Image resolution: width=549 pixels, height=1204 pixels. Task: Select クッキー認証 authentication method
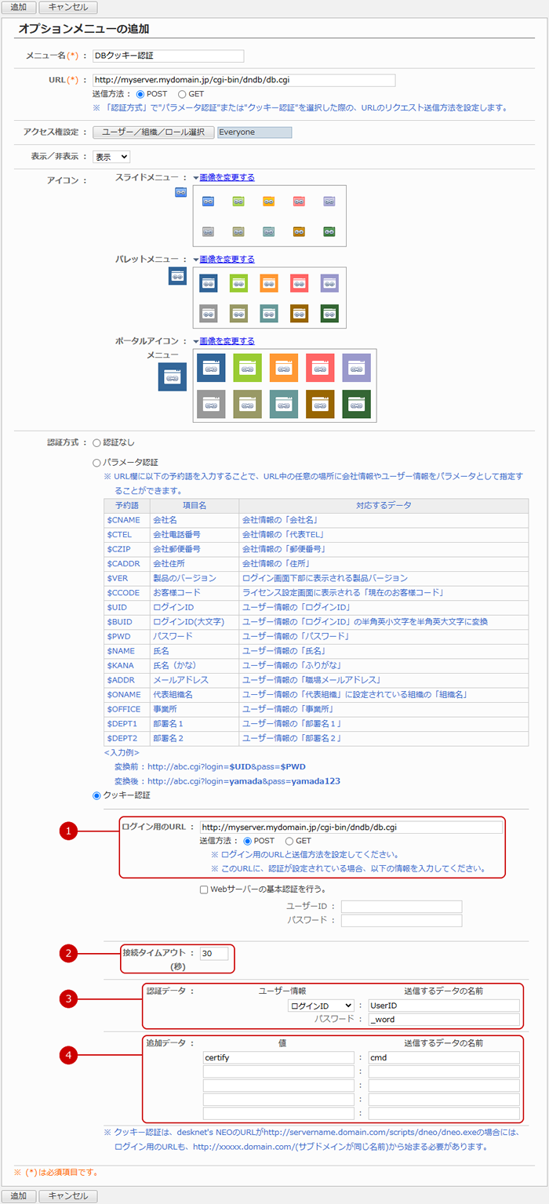(x=97, y=795)
